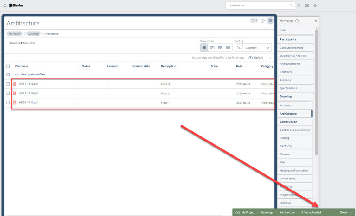Click the search magnifier icon
Screen dimensions: 356x216
click(x=291, y=6)
